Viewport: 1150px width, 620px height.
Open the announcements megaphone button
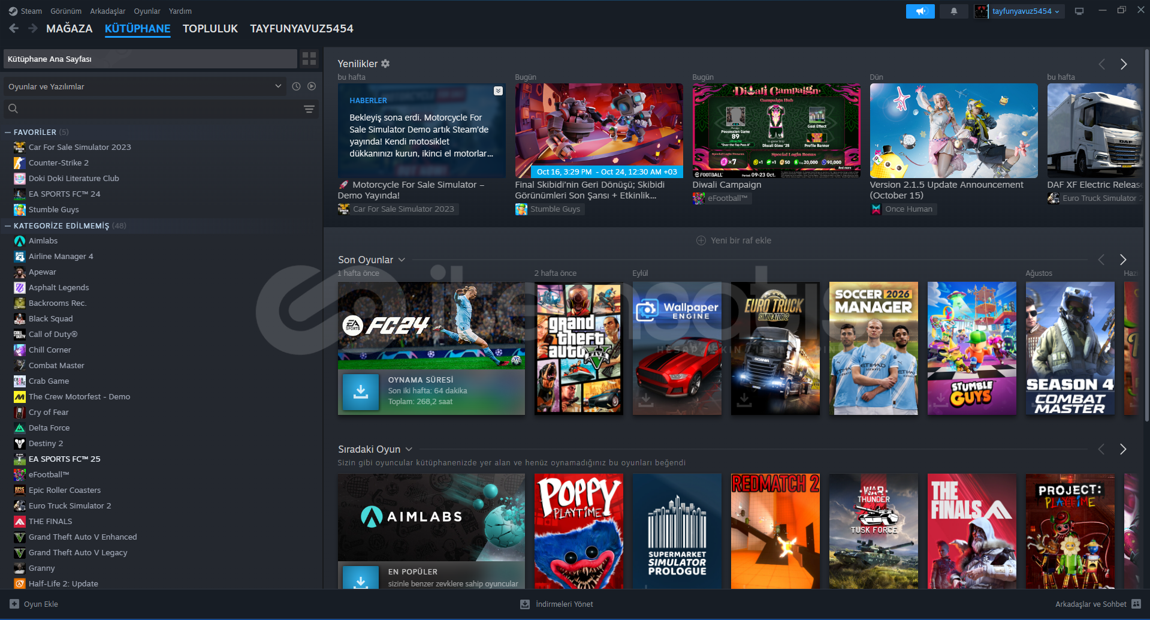[x=920, y=11]
